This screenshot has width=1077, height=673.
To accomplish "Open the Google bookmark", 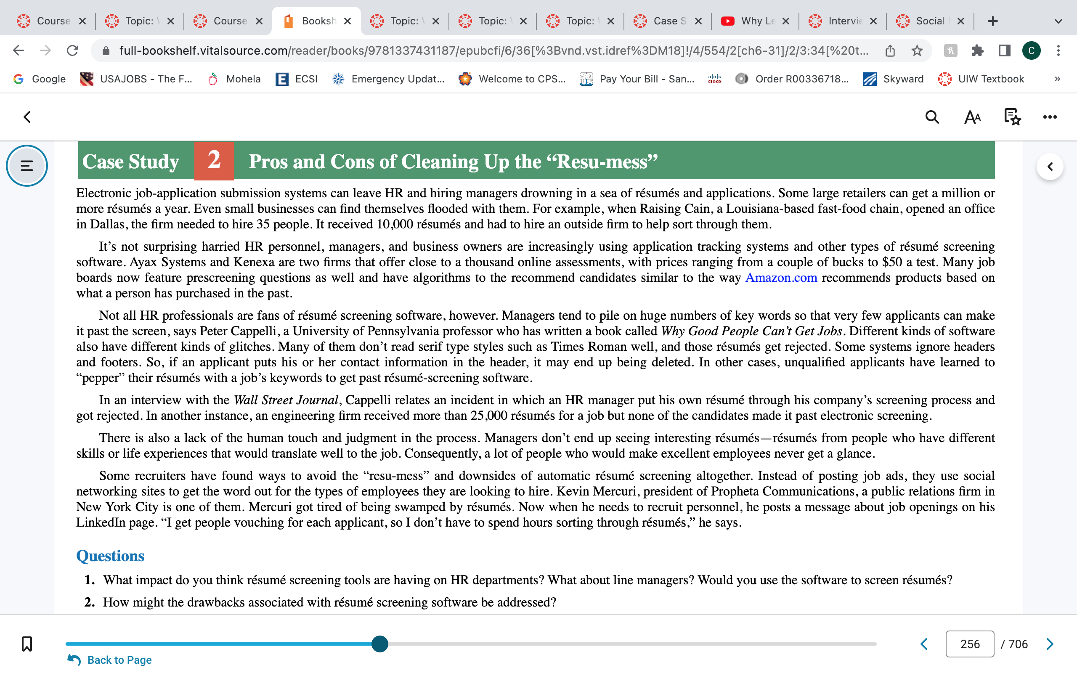I will click(x=40, y=79).
